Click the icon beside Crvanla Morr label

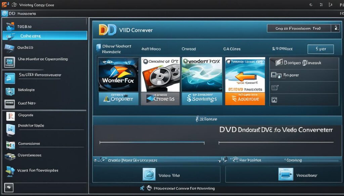pos(100,160)
